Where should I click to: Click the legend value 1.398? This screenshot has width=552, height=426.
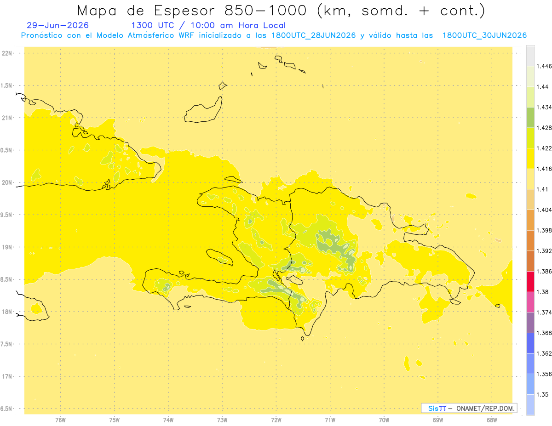[x=544, y=230]
